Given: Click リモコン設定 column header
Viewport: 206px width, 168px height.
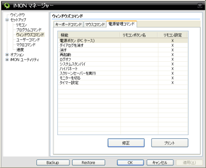Looking at the screenshot, I should tap(173, 35).
